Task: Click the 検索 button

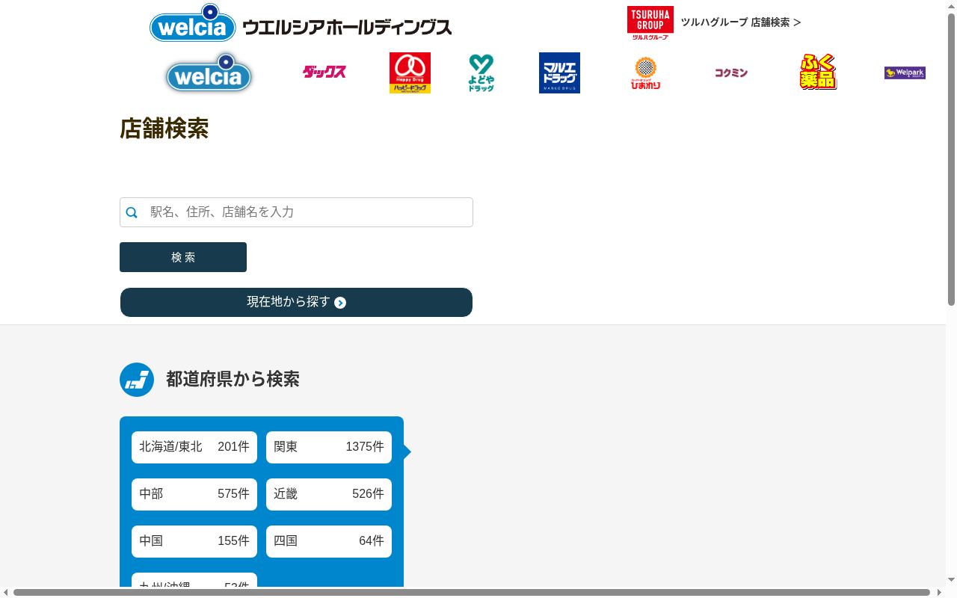Action: pyautogui.click(x=183, y=257)
